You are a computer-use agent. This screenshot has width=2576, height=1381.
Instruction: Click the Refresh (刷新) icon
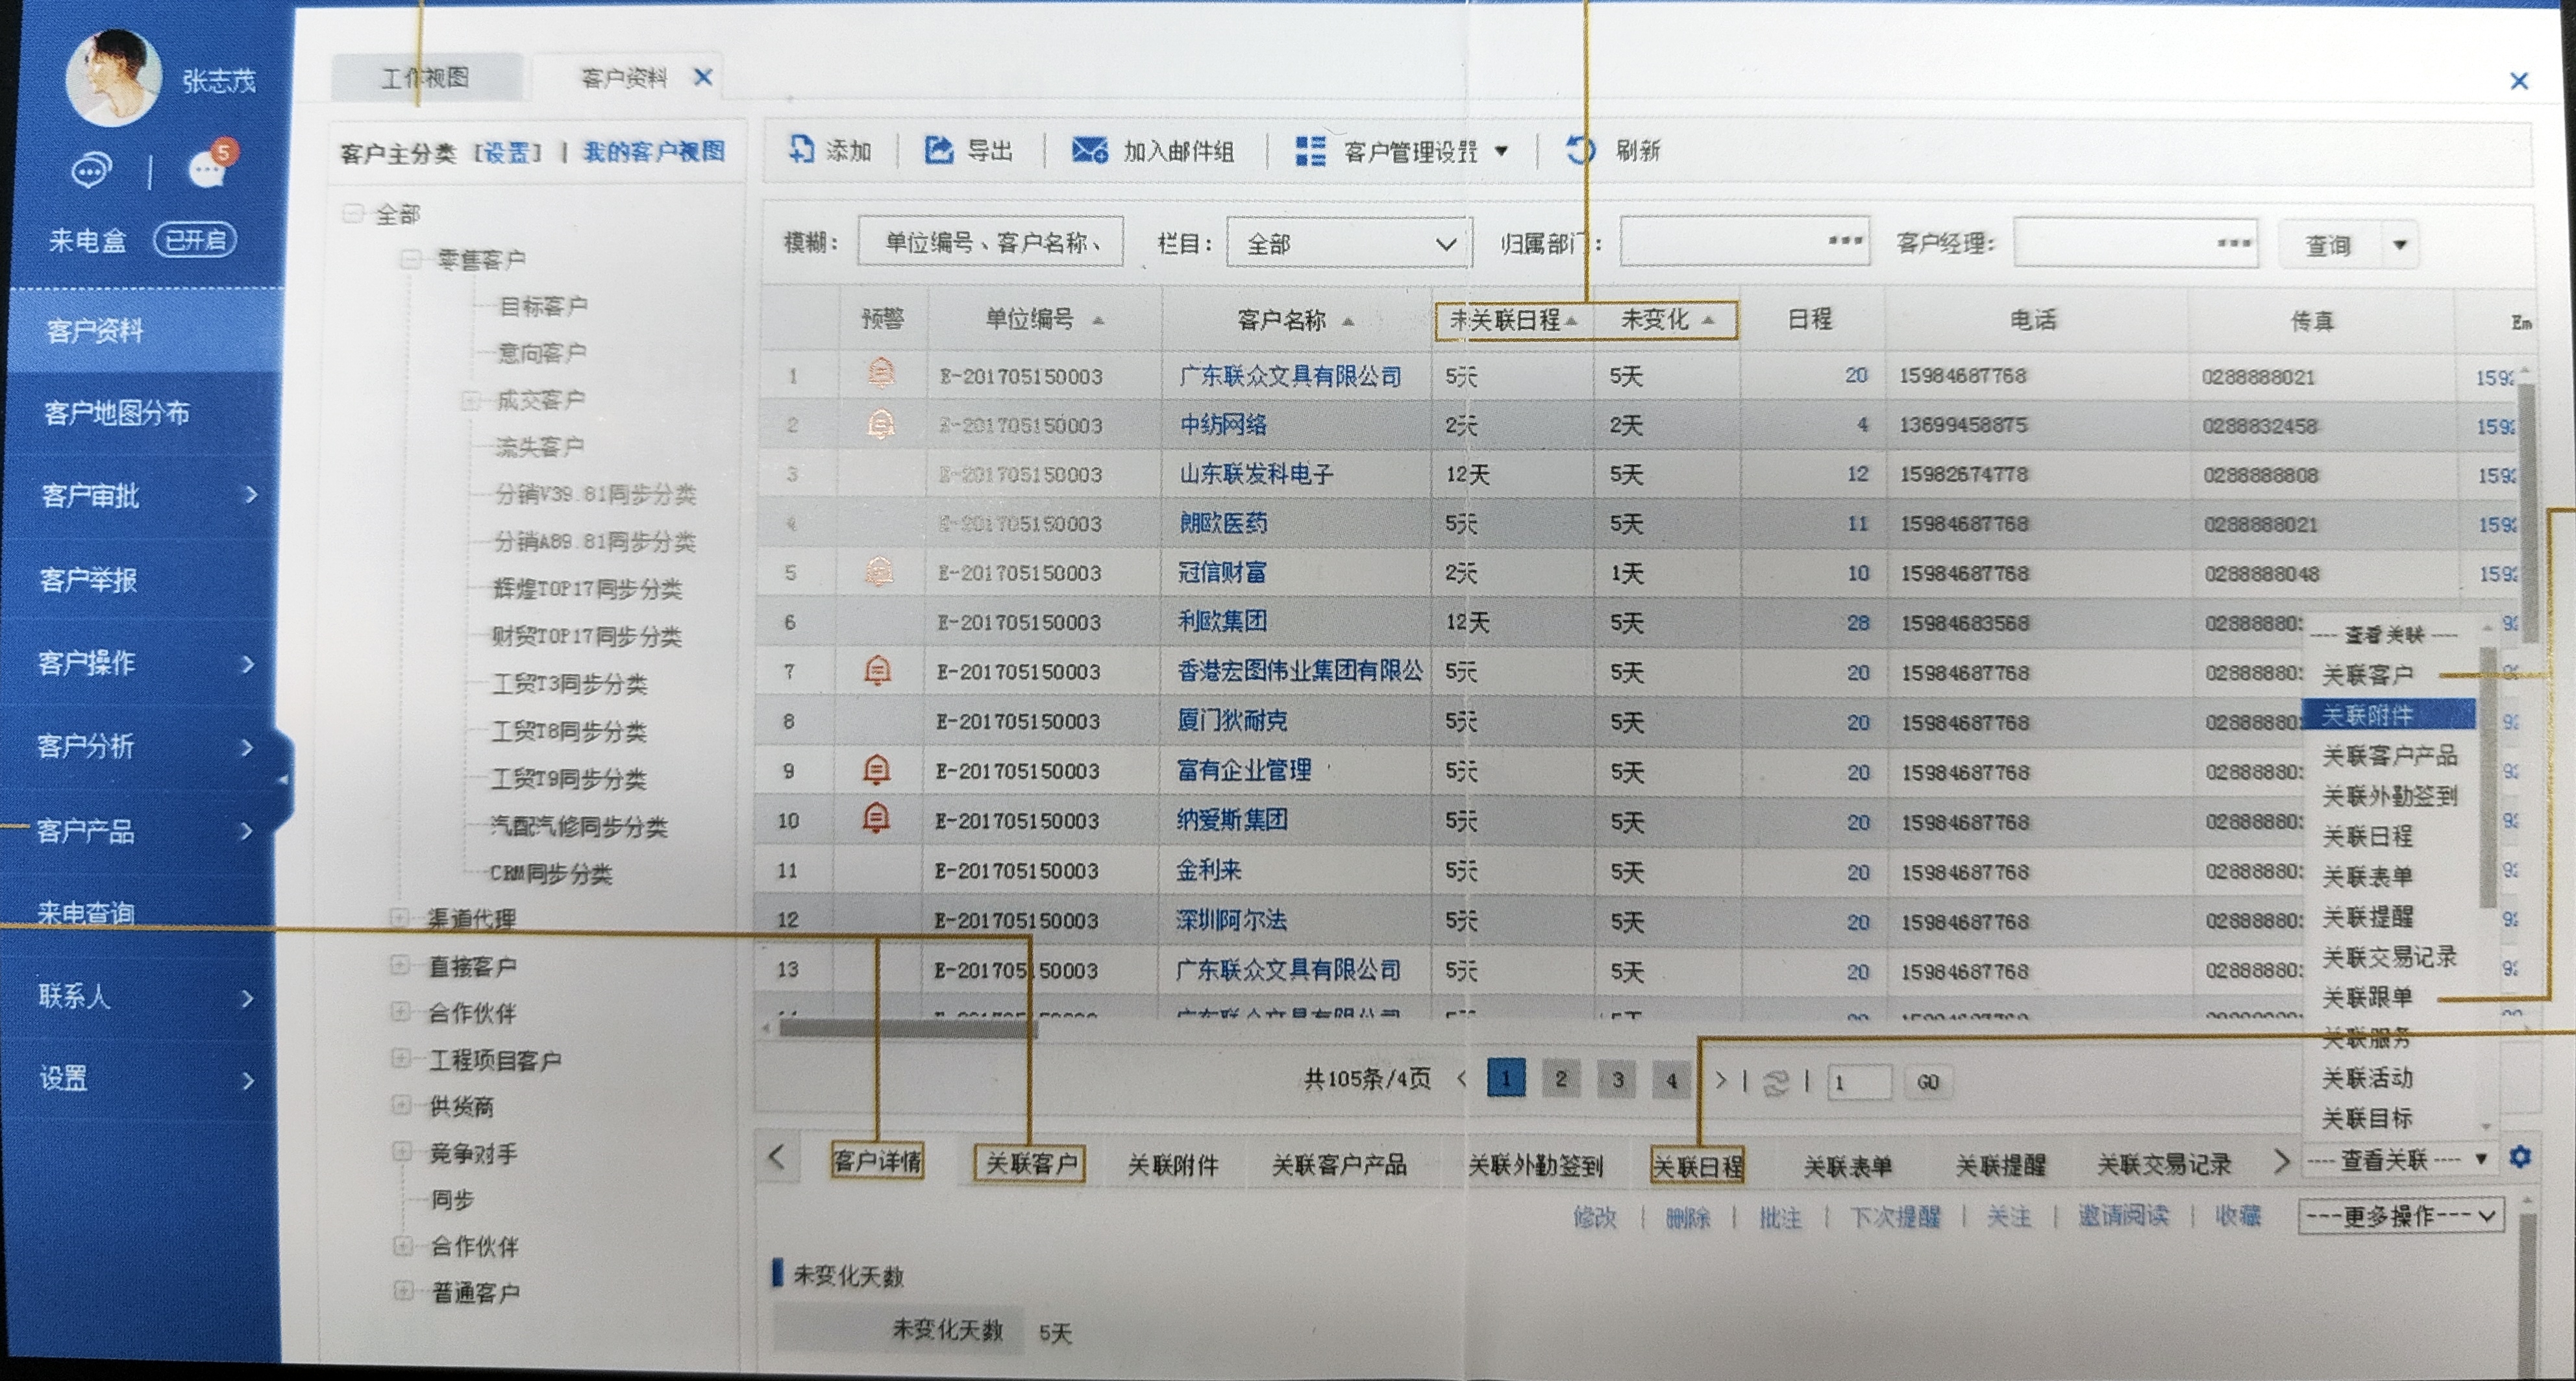coord(1581,150)
